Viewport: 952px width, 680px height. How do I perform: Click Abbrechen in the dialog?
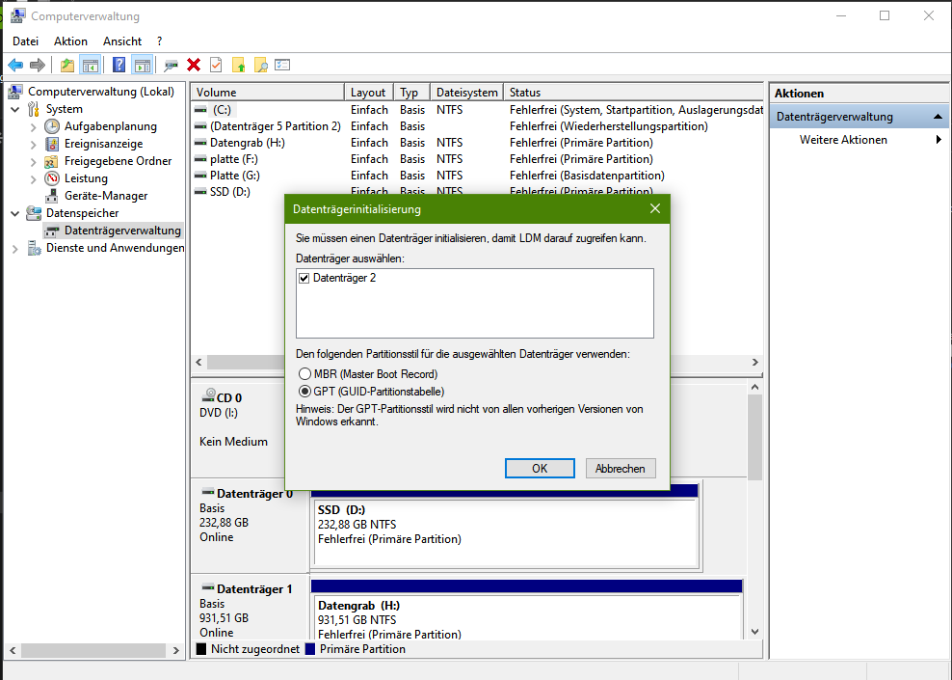click(620, 469)
